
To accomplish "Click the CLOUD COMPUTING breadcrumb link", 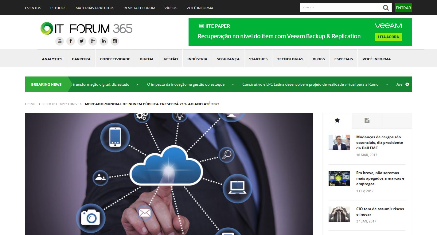I will click(60, 104).
